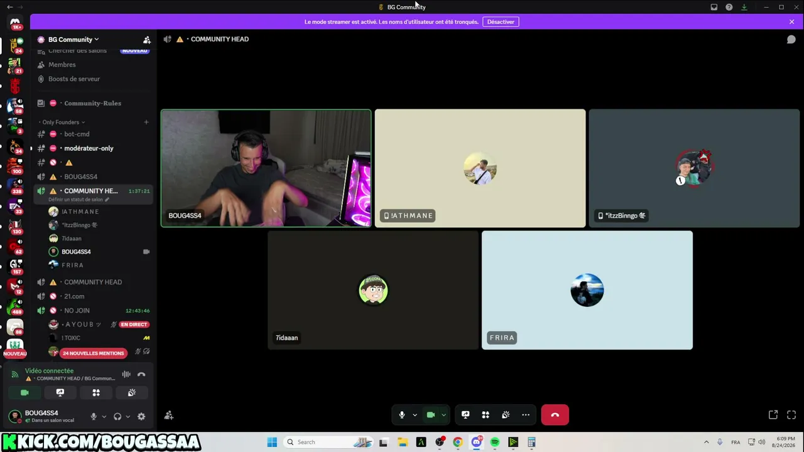Viewport: 804px width, 452px height.
Task: Open mic device dropdown in call bar
Action: coord(415,415)
